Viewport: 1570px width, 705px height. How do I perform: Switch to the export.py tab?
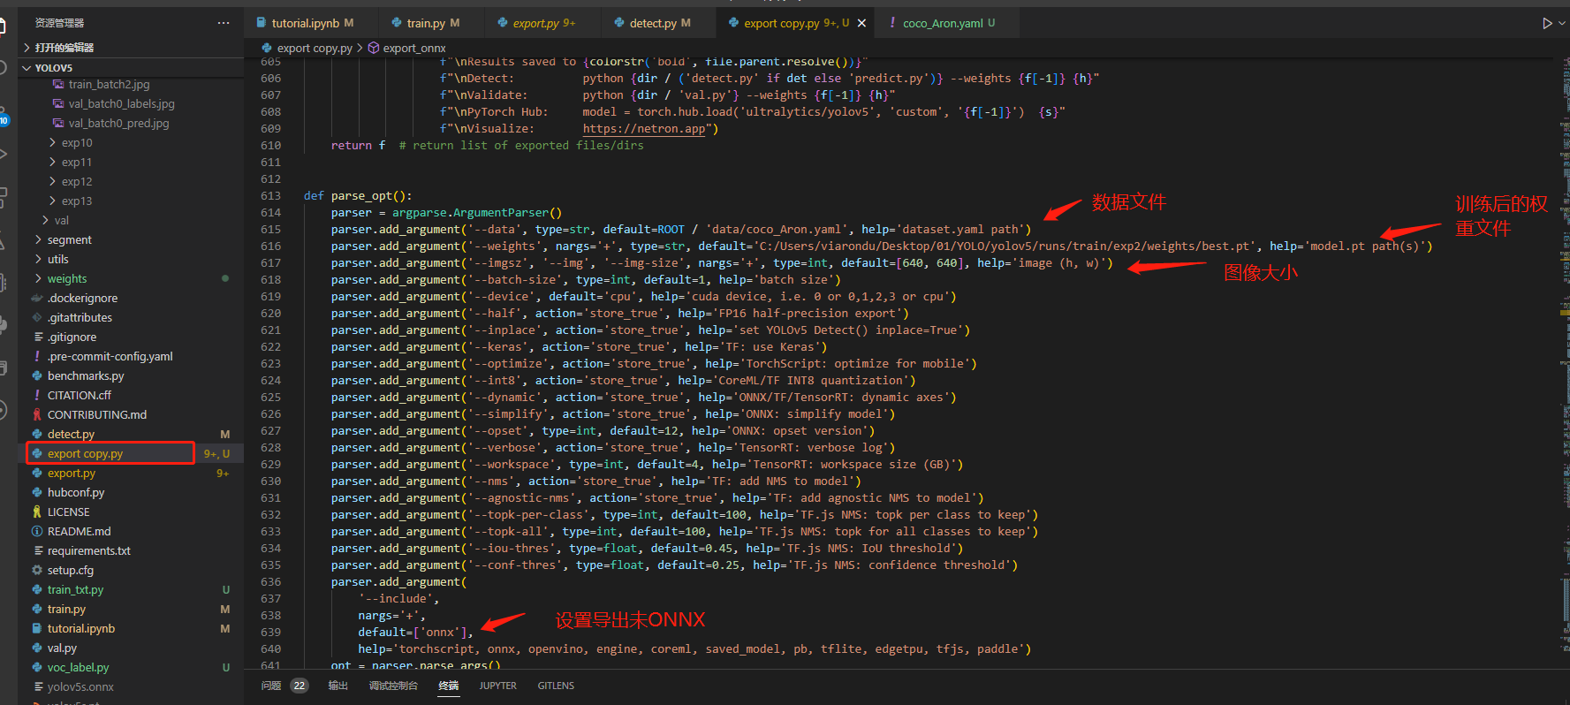tap(543, 23)
